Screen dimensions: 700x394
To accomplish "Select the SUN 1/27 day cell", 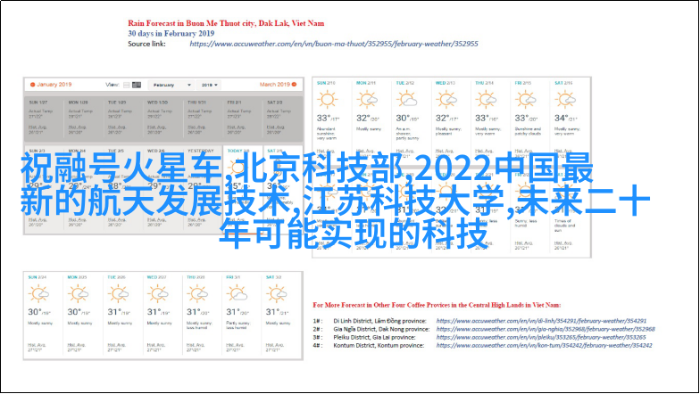I will coord(43,119).
